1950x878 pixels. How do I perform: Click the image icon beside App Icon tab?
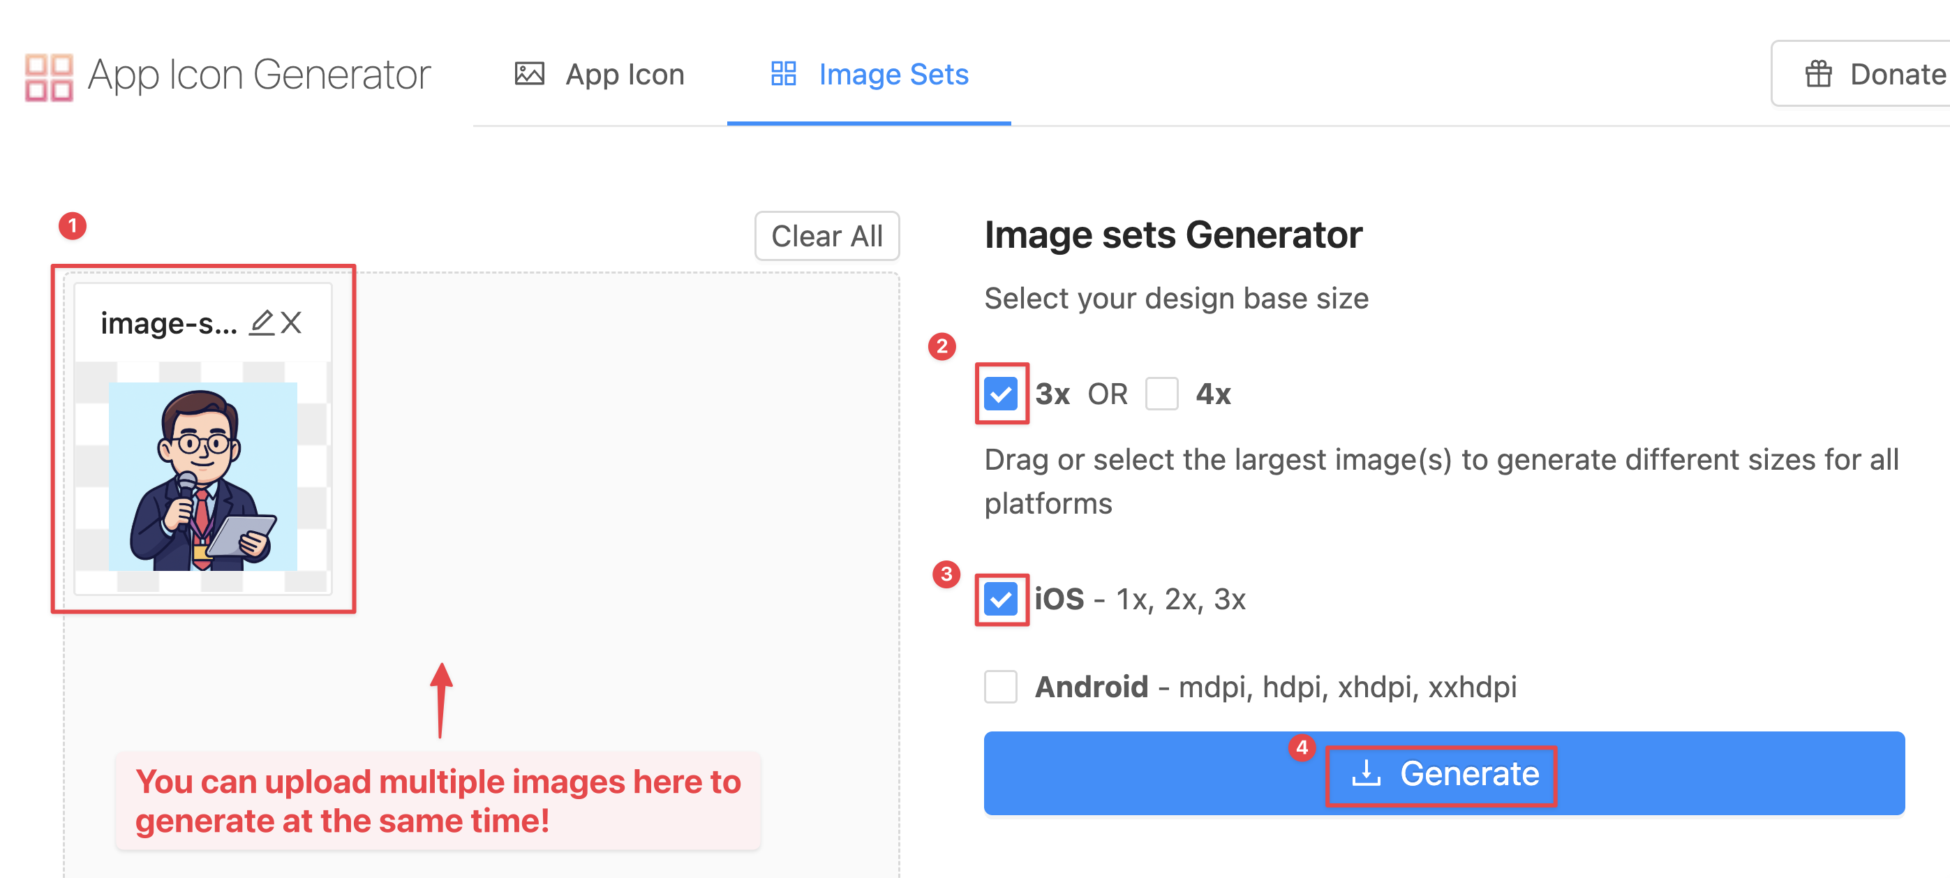(x=530, y=73)
